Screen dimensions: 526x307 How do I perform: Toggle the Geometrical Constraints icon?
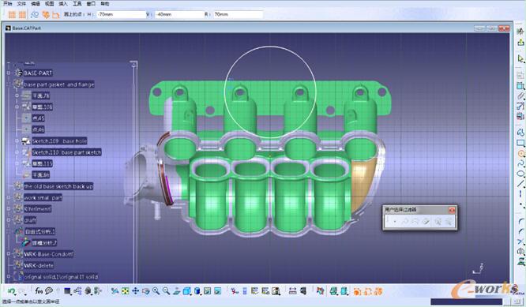point(46,14)
